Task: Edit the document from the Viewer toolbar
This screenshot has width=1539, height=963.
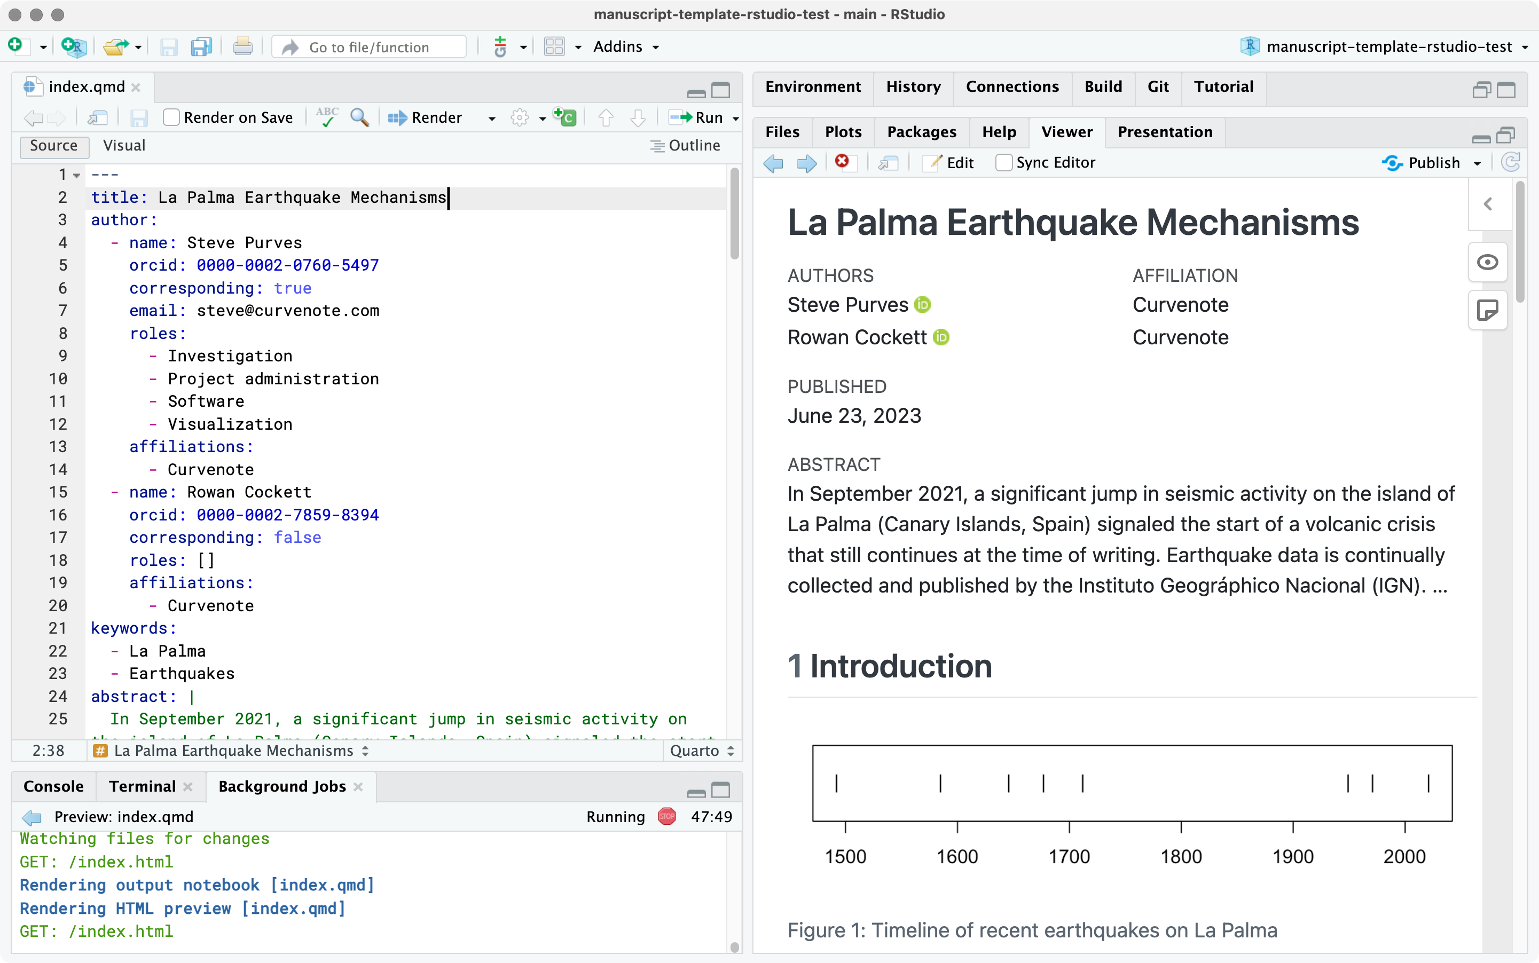Action: [x=948, y=162]
